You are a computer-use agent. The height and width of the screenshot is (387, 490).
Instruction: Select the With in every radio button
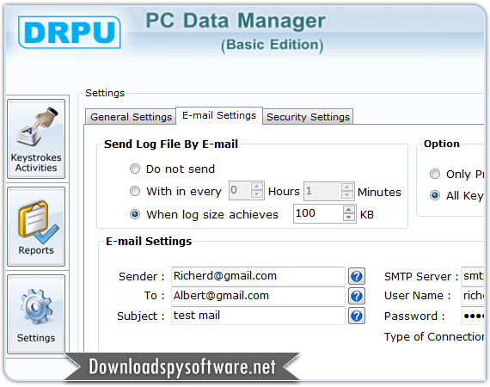(x=135, y=191)
